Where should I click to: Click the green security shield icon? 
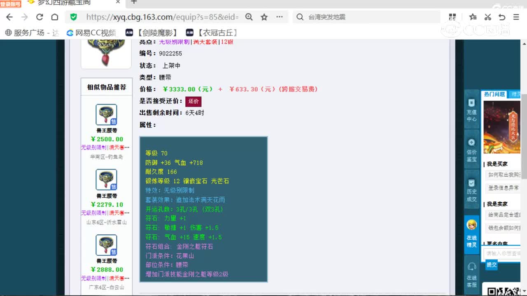(x=73, y=17)
